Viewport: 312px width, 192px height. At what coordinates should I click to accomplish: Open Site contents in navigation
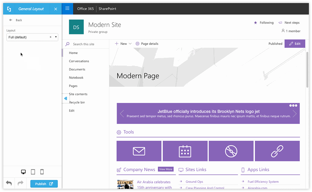78,94
